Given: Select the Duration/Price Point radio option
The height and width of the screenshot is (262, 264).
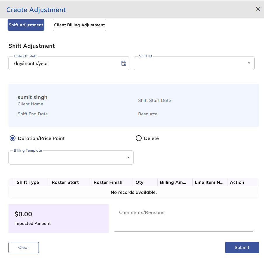Looking at the screenshot, I should pos(13,138).
